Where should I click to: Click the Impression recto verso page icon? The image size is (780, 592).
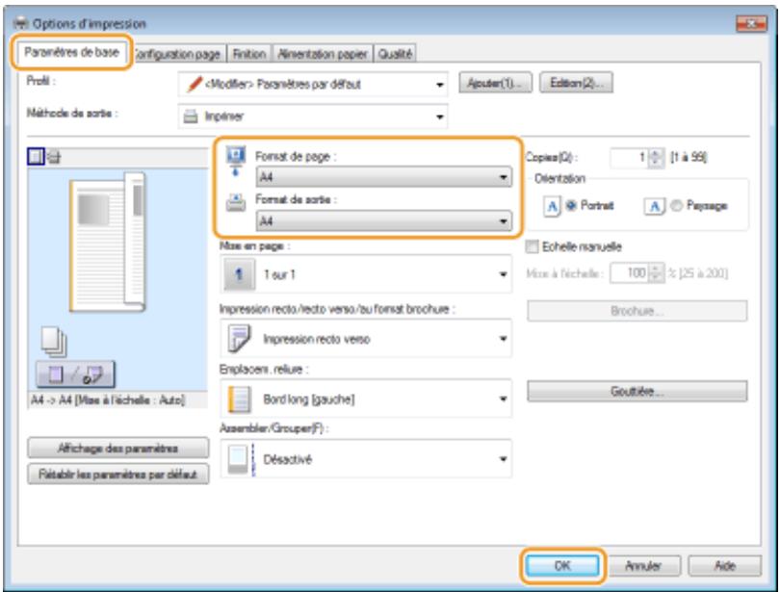coord(239,339)
